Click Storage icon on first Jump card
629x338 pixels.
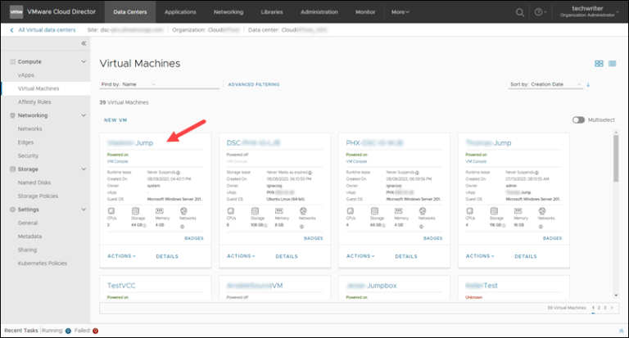pos(136,211)
